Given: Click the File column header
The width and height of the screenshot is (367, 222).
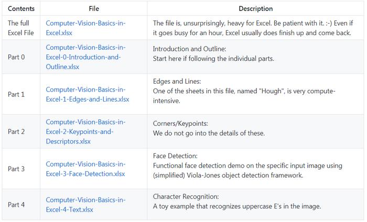Looking at the screenshot, I should click(x=94, y=9).
